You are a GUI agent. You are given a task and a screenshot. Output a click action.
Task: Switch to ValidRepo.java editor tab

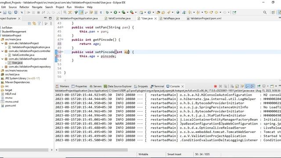pos(170,18)
